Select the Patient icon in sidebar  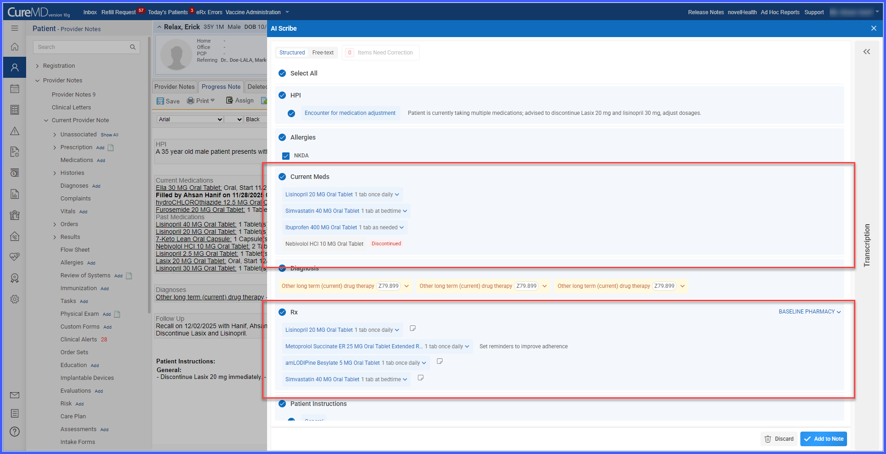pyautogui.click(x=15, y=68)
